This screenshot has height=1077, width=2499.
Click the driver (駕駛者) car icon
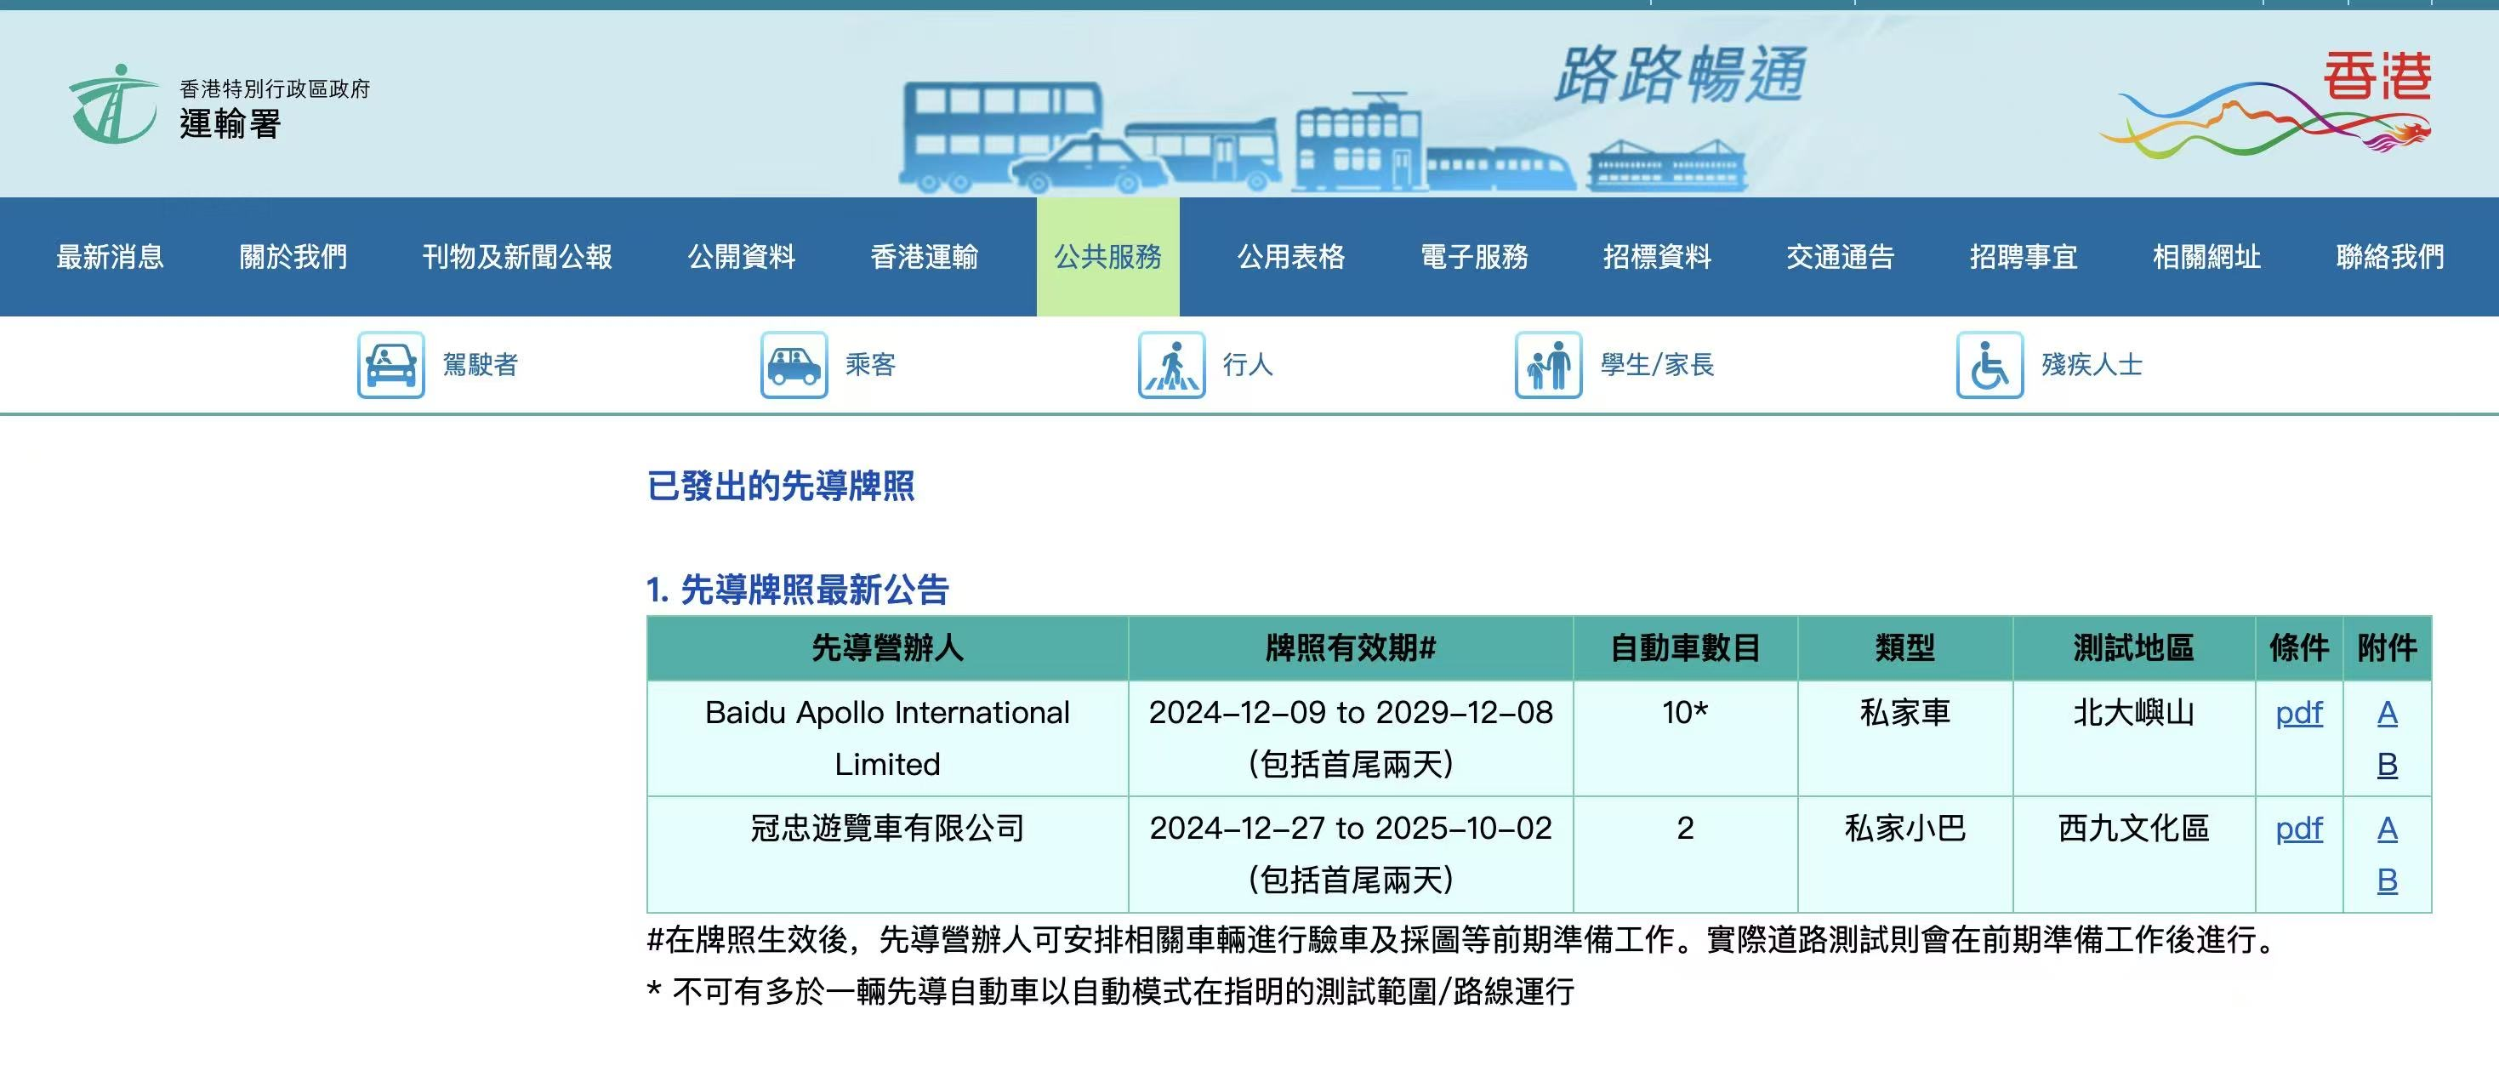coord(390,365)
